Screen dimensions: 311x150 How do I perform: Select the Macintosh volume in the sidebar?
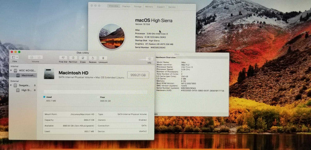[23, 75]
